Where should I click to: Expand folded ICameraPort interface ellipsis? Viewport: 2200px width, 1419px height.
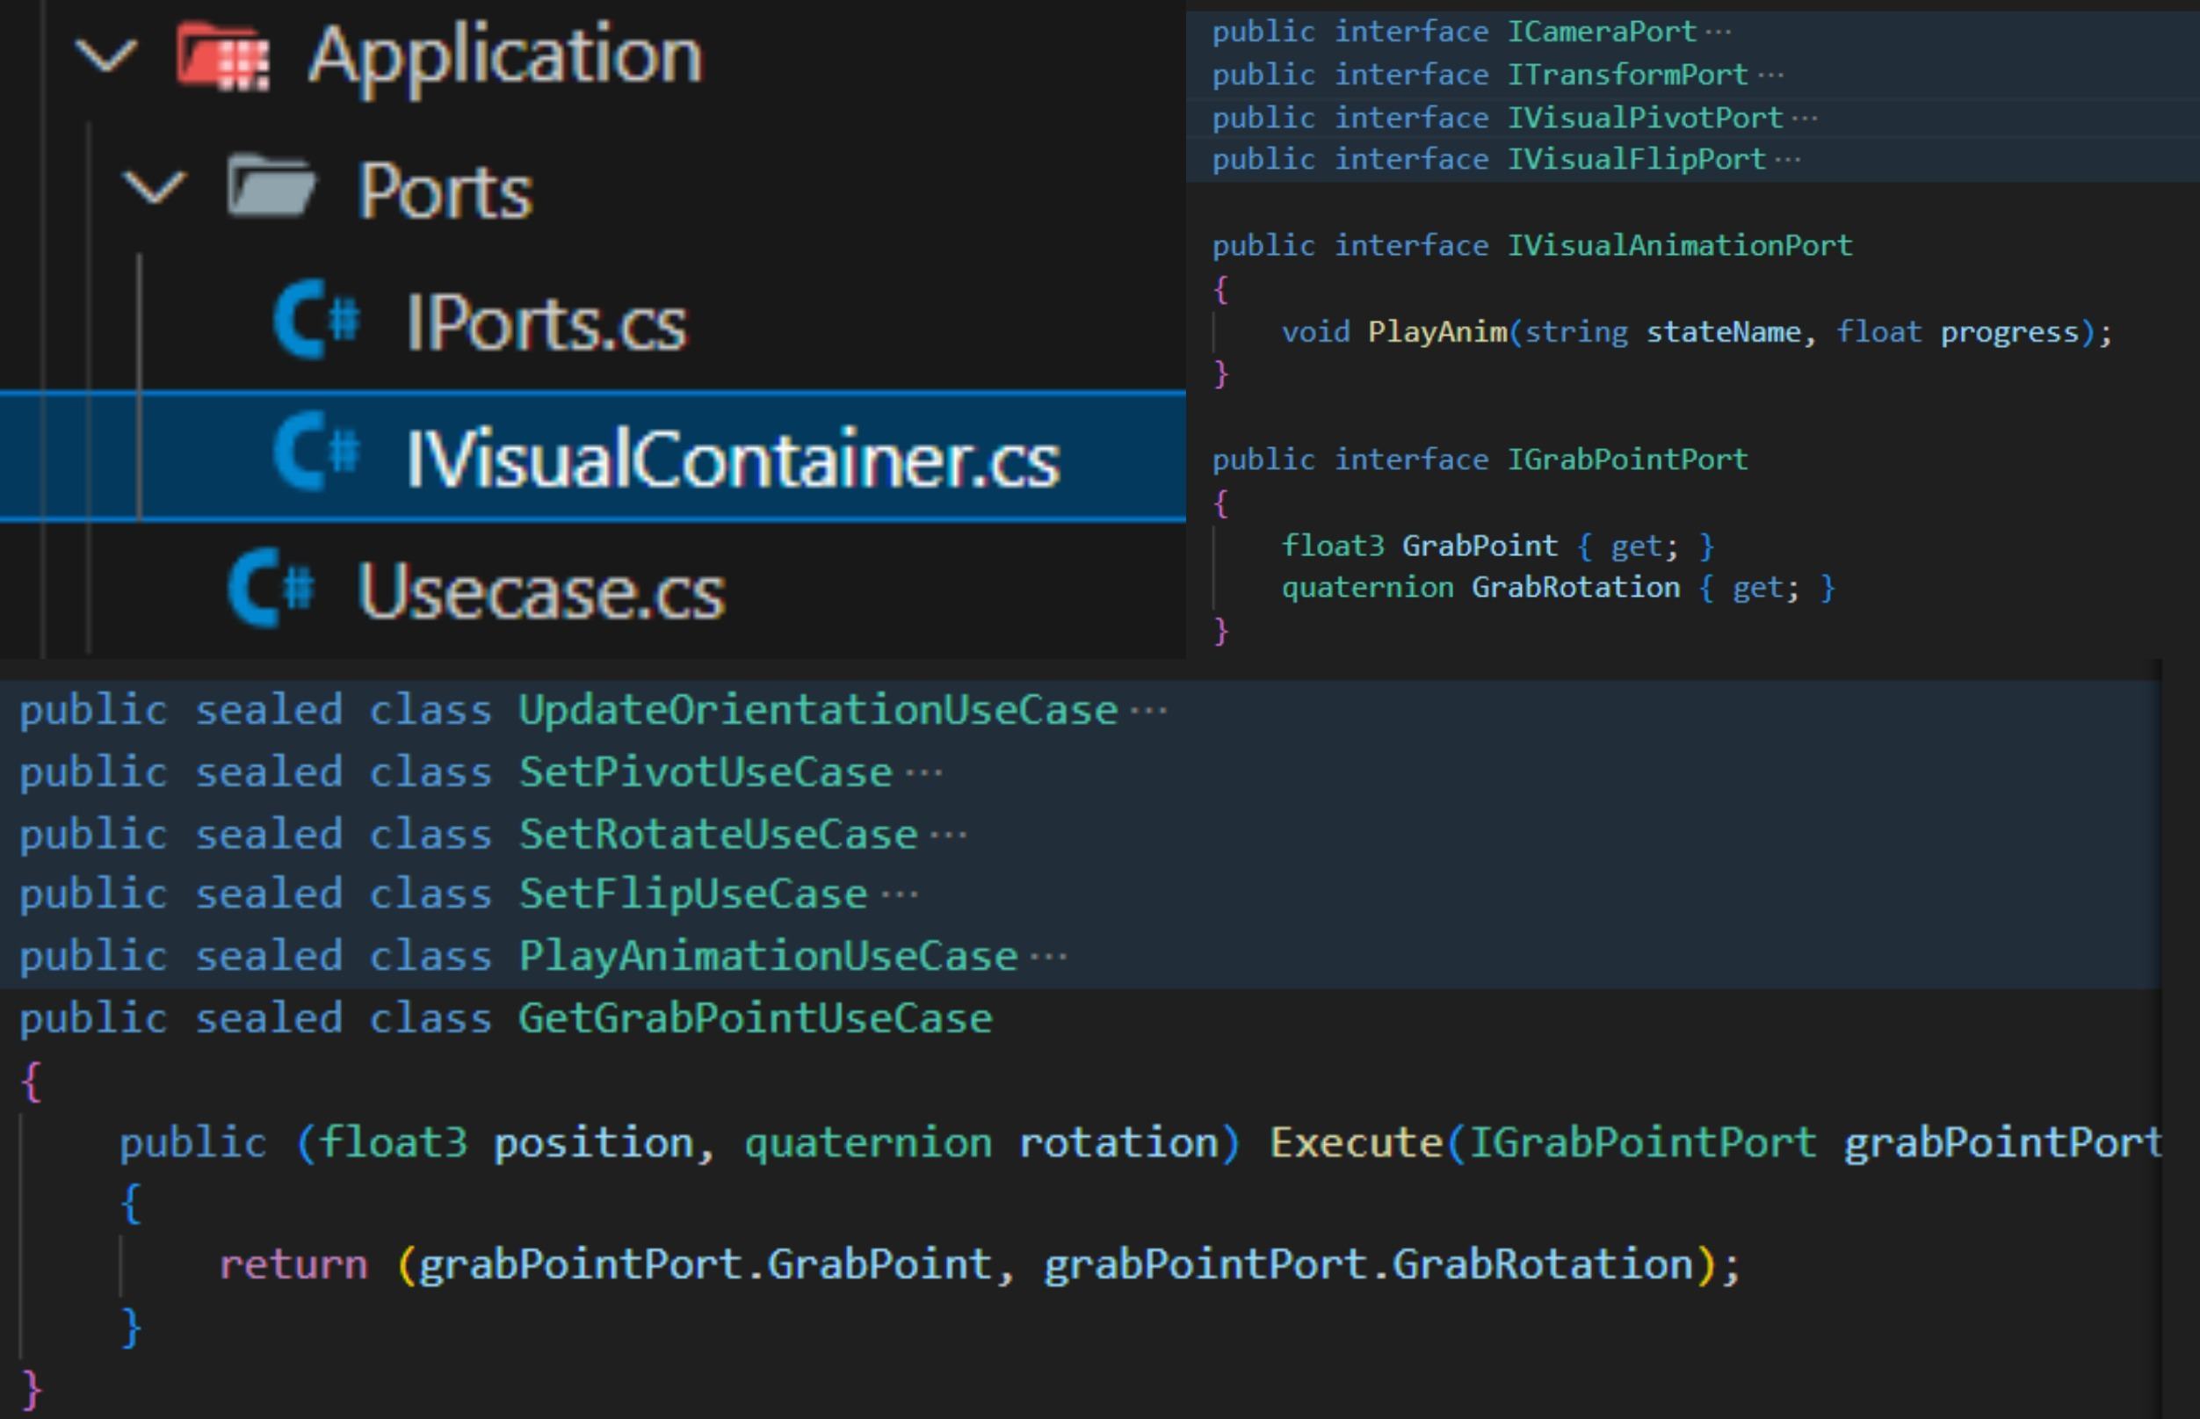coord(1719,33)
